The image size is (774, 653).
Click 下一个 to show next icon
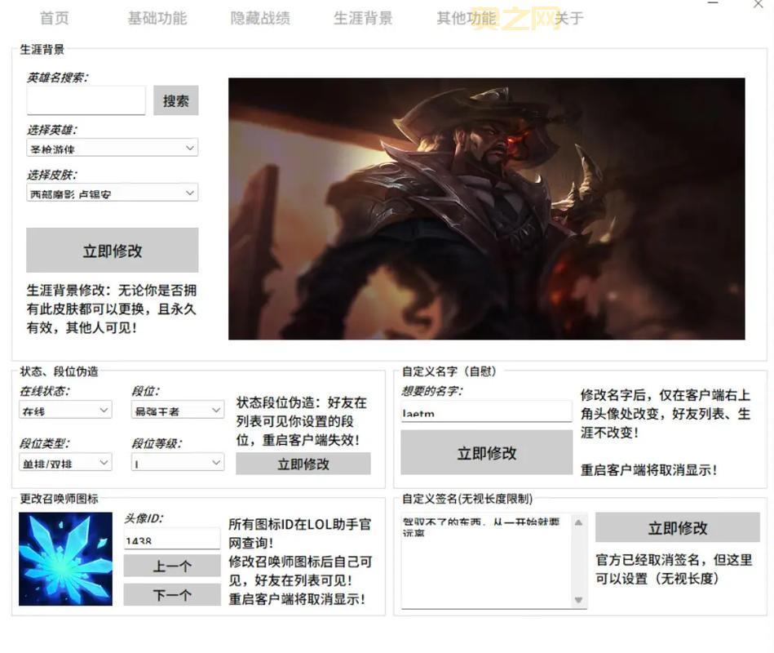[x=171, y=594]
